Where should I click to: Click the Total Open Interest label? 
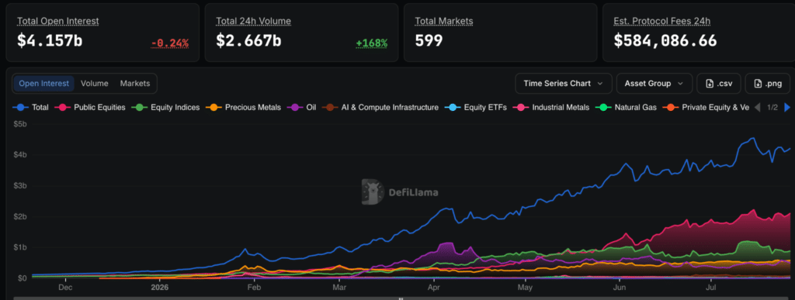pyautogui.click(x=57, y=21)
